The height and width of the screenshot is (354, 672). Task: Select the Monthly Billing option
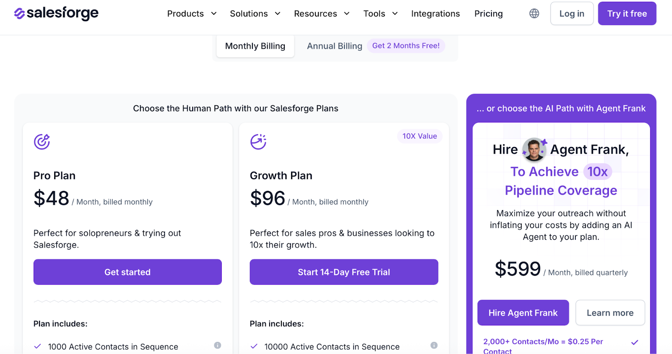pyautogui.click(x=255, y=46)
